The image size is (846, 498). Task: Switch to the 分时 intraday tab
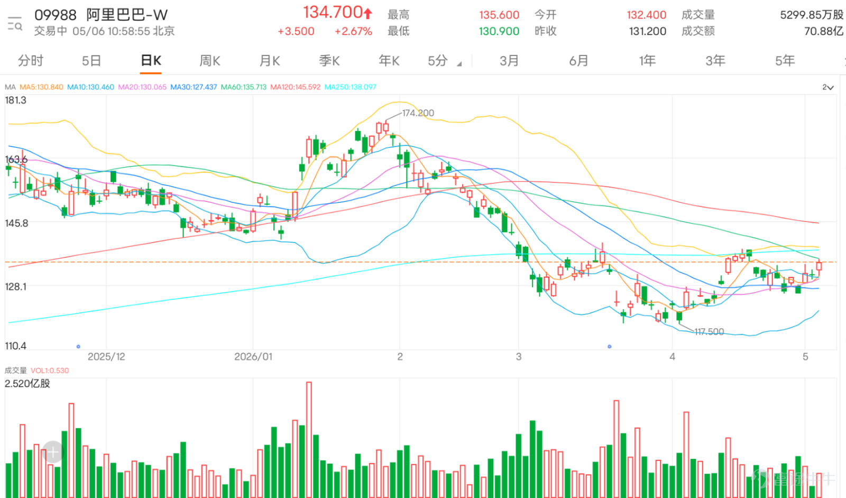(31, 61)
